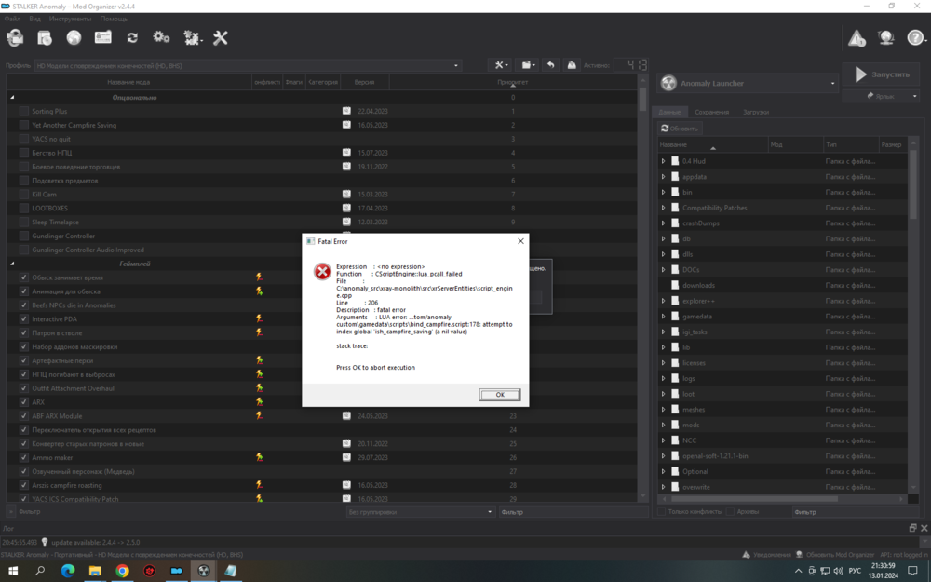Open Chrome from the Windows taskbar
Screen dimensions: 931x582
click(x=122, y=571)
